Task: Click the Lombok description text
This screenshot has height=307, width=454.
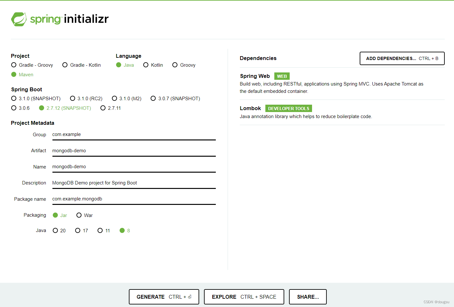Action: click(x=306, y=117)
